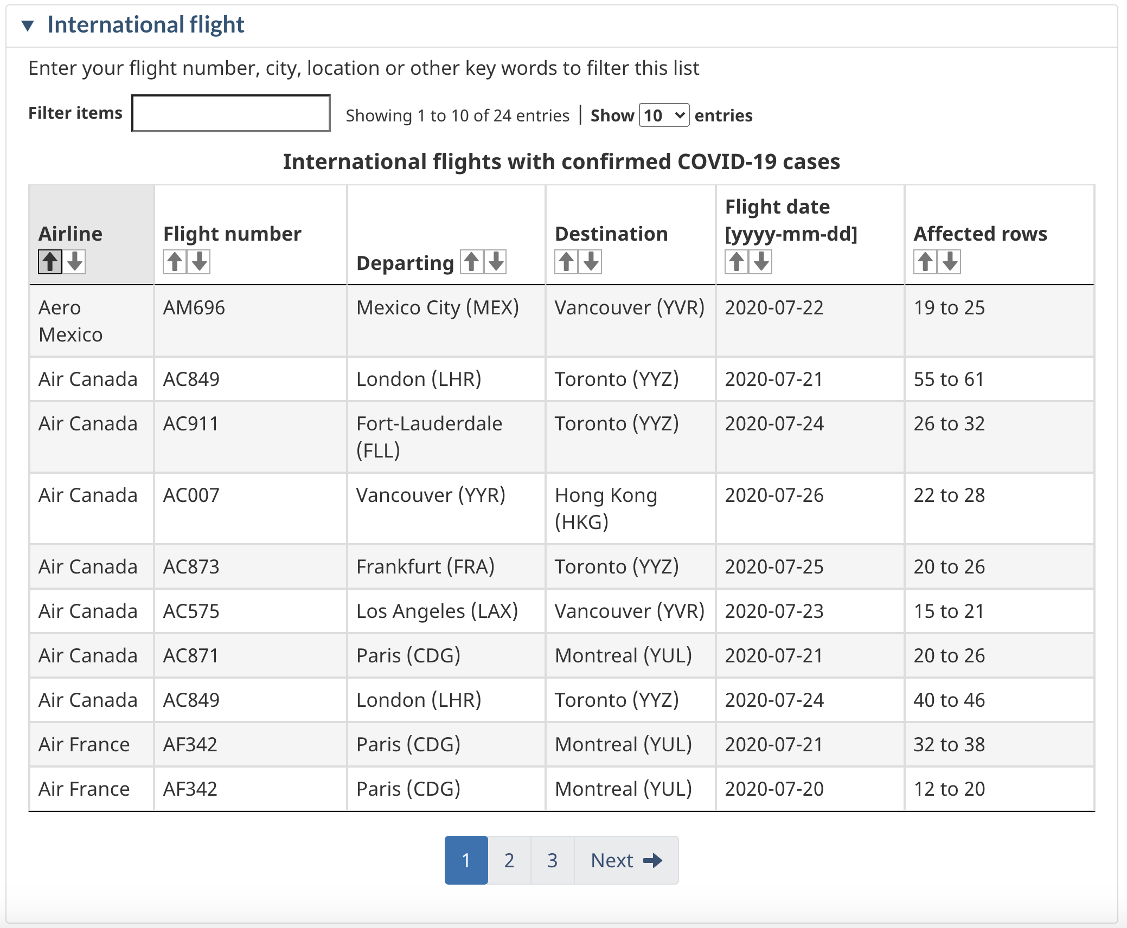
Task: Sort Departing column ascending
Action: [471, 262]
